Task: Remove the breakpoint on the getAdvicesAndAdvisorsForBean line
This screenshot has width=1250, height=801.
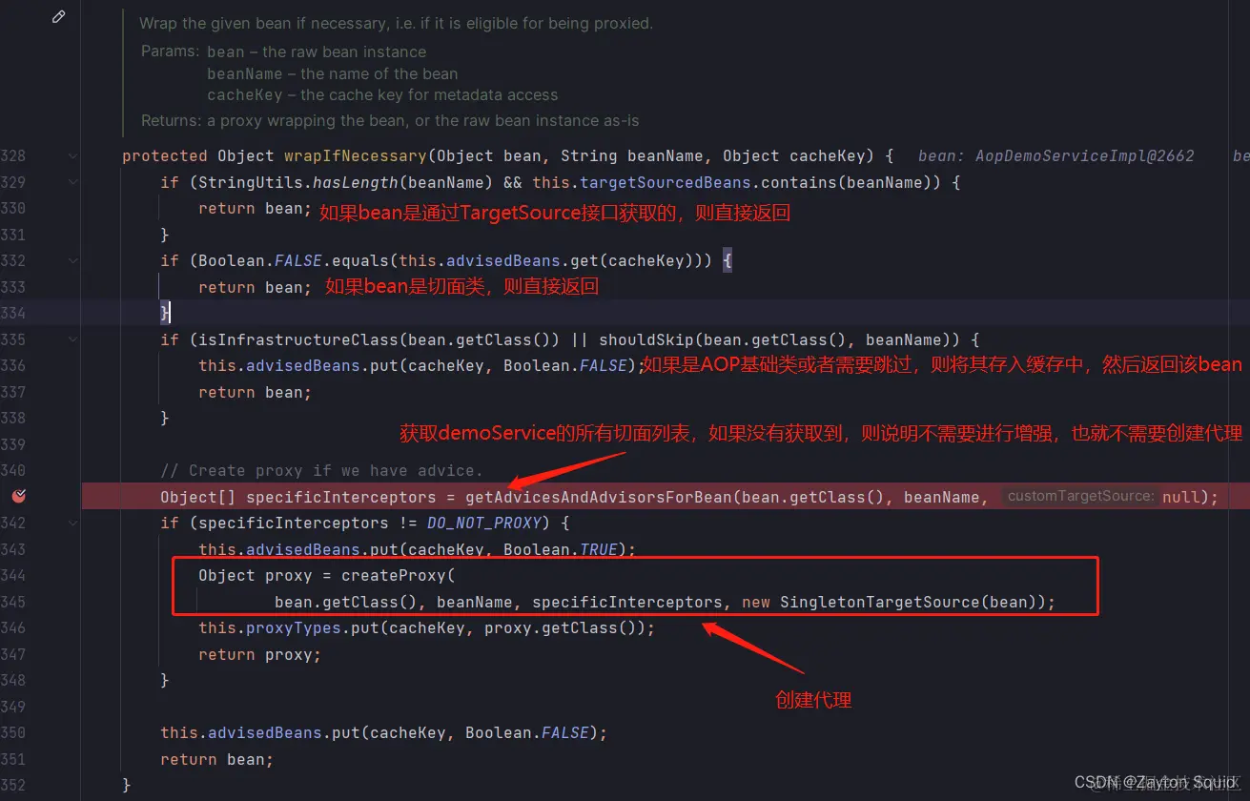Action: (x=18, y=496)
